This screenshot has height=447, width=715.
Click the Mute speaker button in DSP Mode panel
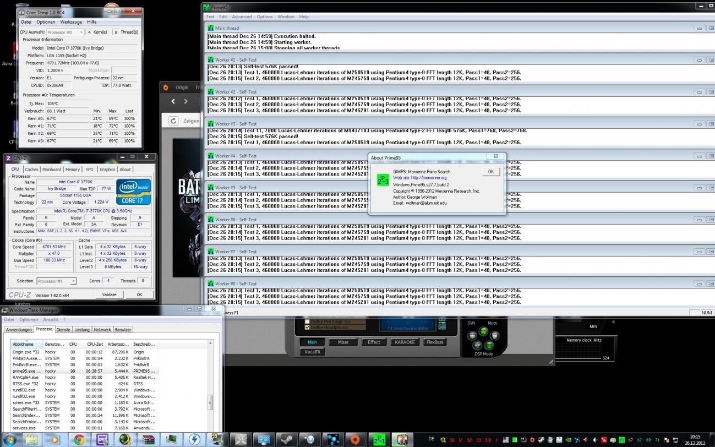[494, 335]
